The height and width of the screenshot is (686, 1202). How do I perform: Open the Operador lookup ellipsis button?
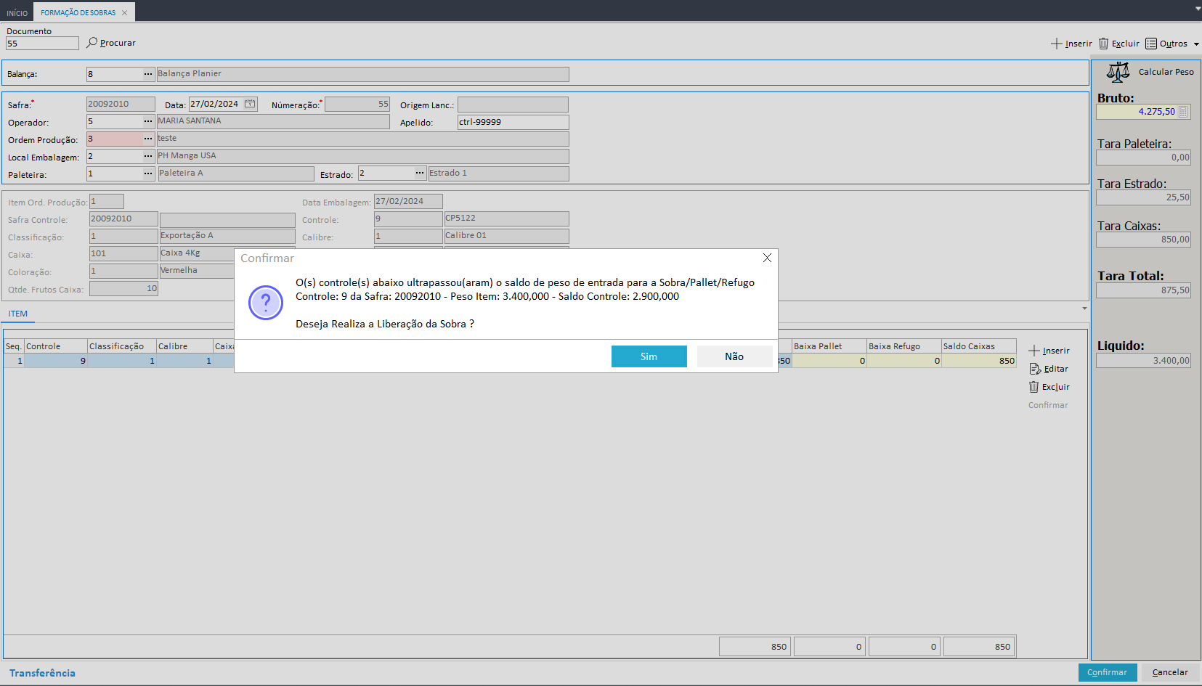(x=148, y=121)
